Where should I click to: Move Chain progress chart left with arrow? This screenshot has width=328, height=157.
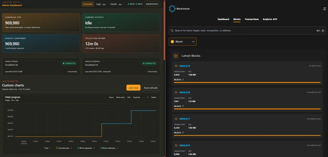143,97
